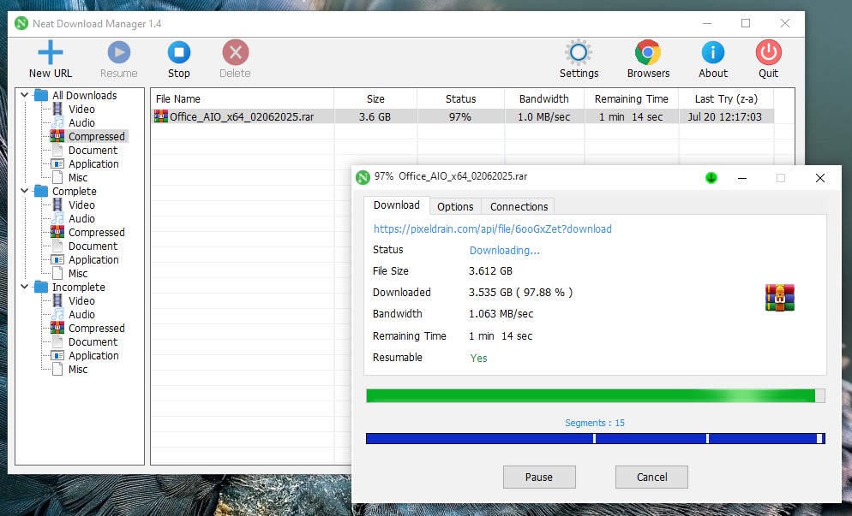Switch to the Download tab
852x516 pixels.
[397, 205]
